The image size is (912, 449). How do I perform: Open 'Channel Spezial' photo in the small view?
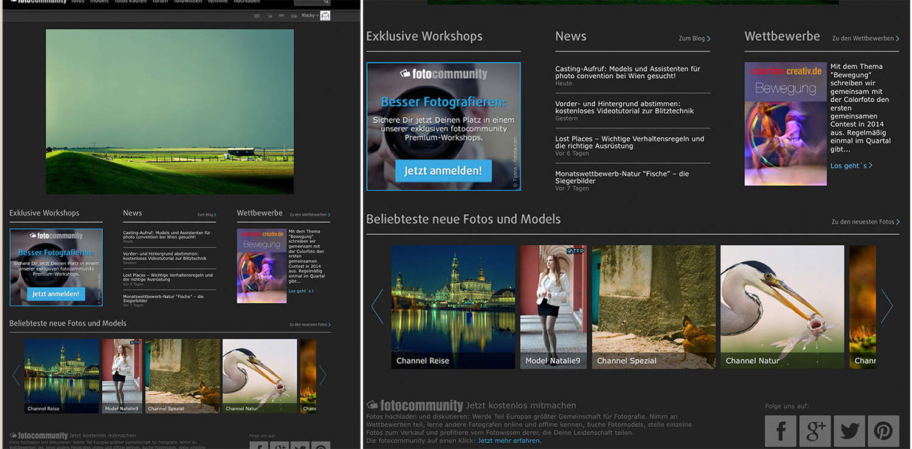(182, 376)
